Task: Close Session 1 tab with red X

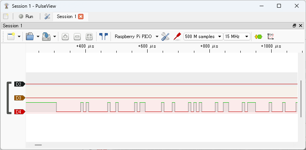Action: click(81, 17)
